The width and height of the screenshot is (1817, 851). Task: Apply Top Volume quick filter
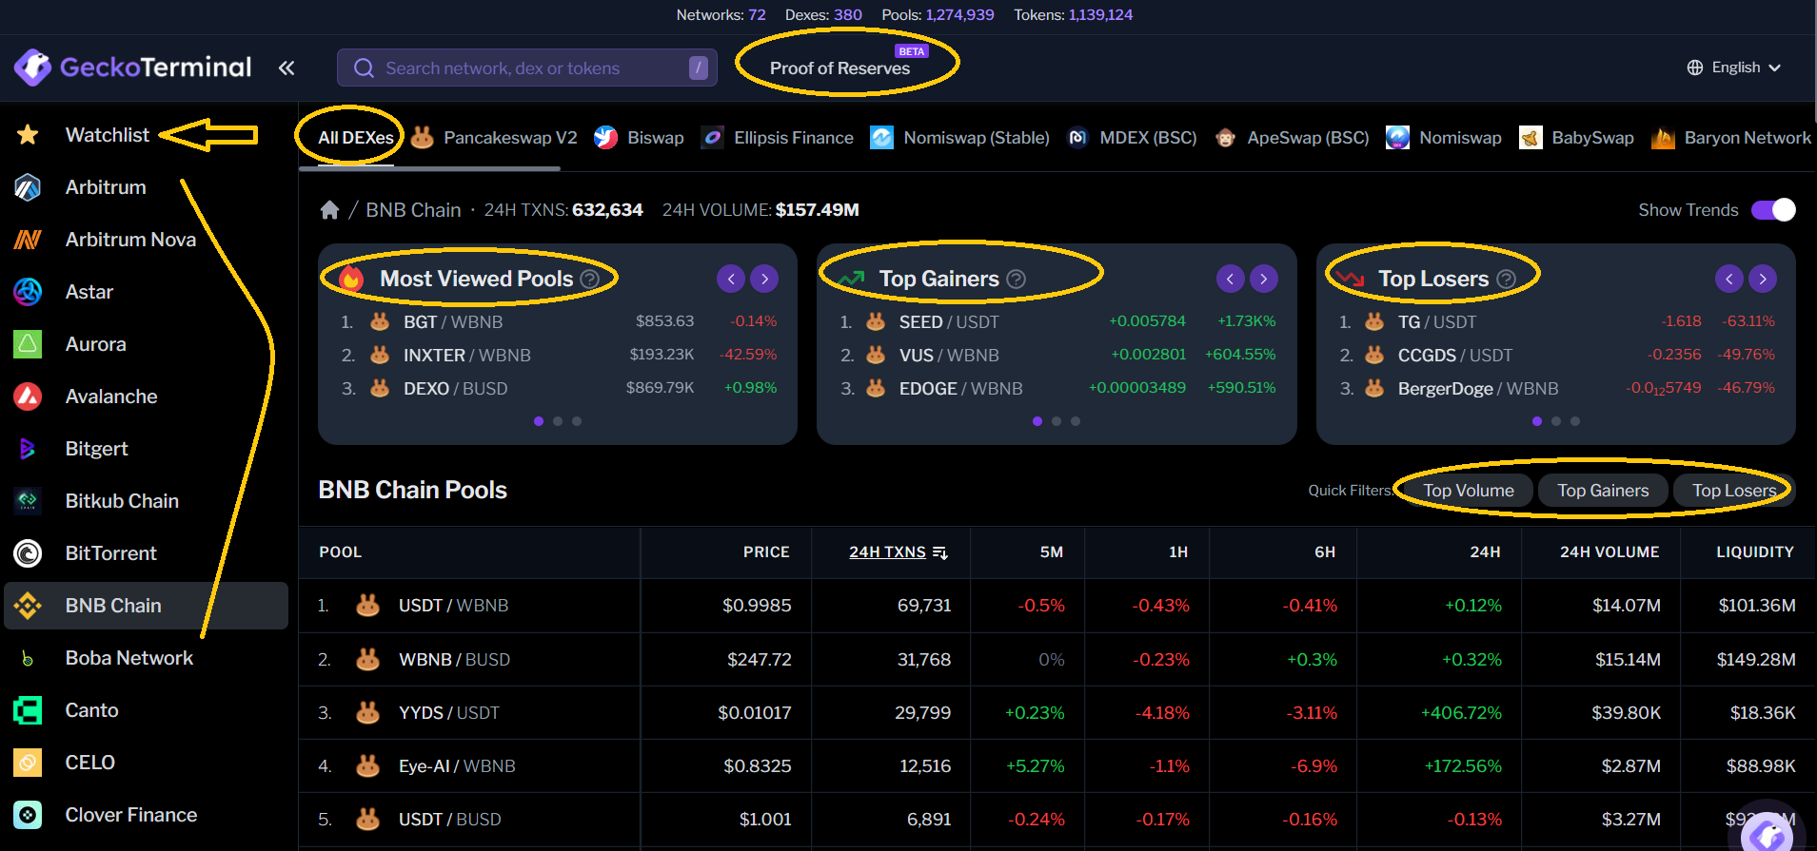click(x=1468, y=491)
